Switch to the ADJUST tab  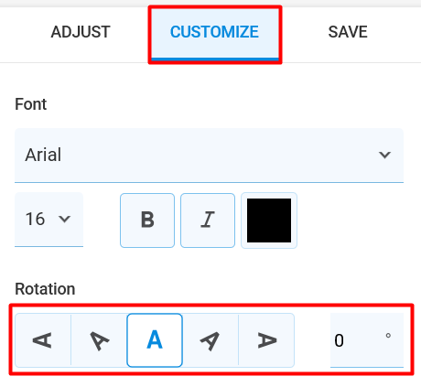(81, 32)
